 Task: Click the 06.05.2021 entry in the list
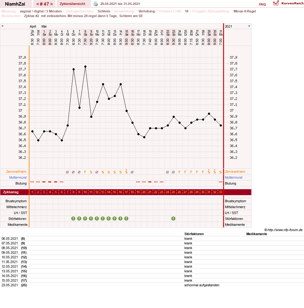point(10,239)
